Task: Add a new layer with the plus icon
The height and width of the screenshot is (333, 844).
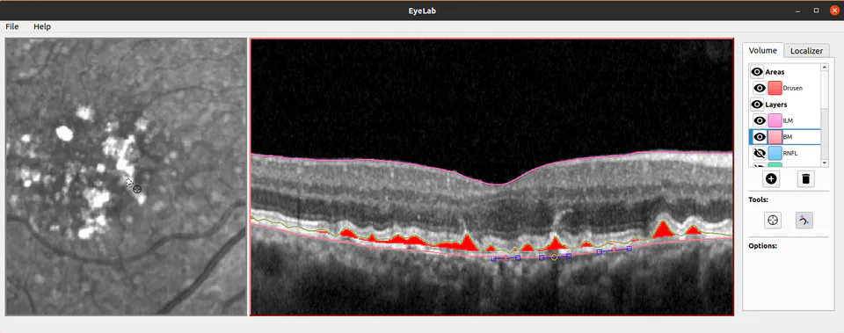Action: [x=771, y=179]
